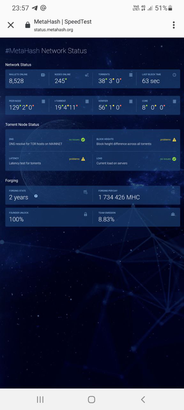Click the Torrent Node Status section heading
Viewport: 184px width, 410px height.
(x=22, y=125)
